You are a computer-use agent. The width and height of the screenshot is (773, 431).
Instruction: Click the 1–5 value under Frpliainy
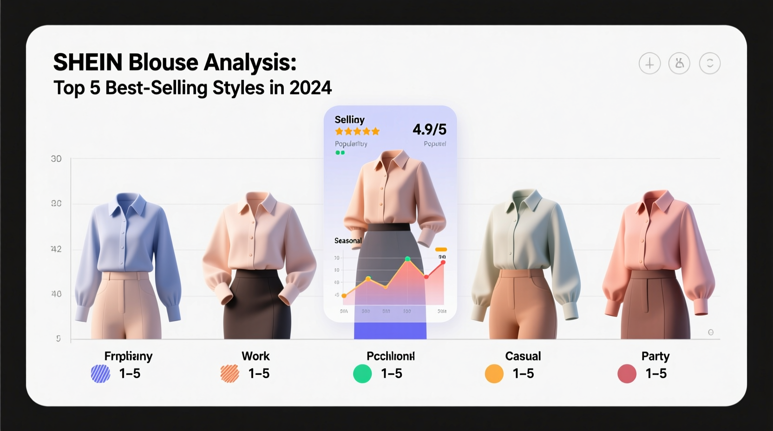click(x=130, y=373)
